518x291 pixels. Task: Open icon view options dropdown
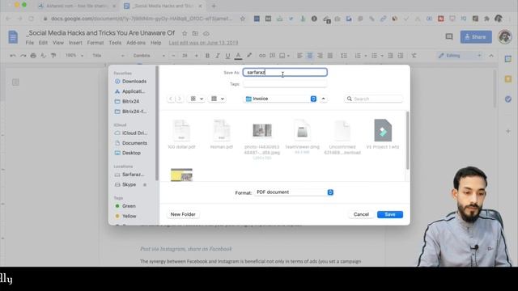click(197, 99)
